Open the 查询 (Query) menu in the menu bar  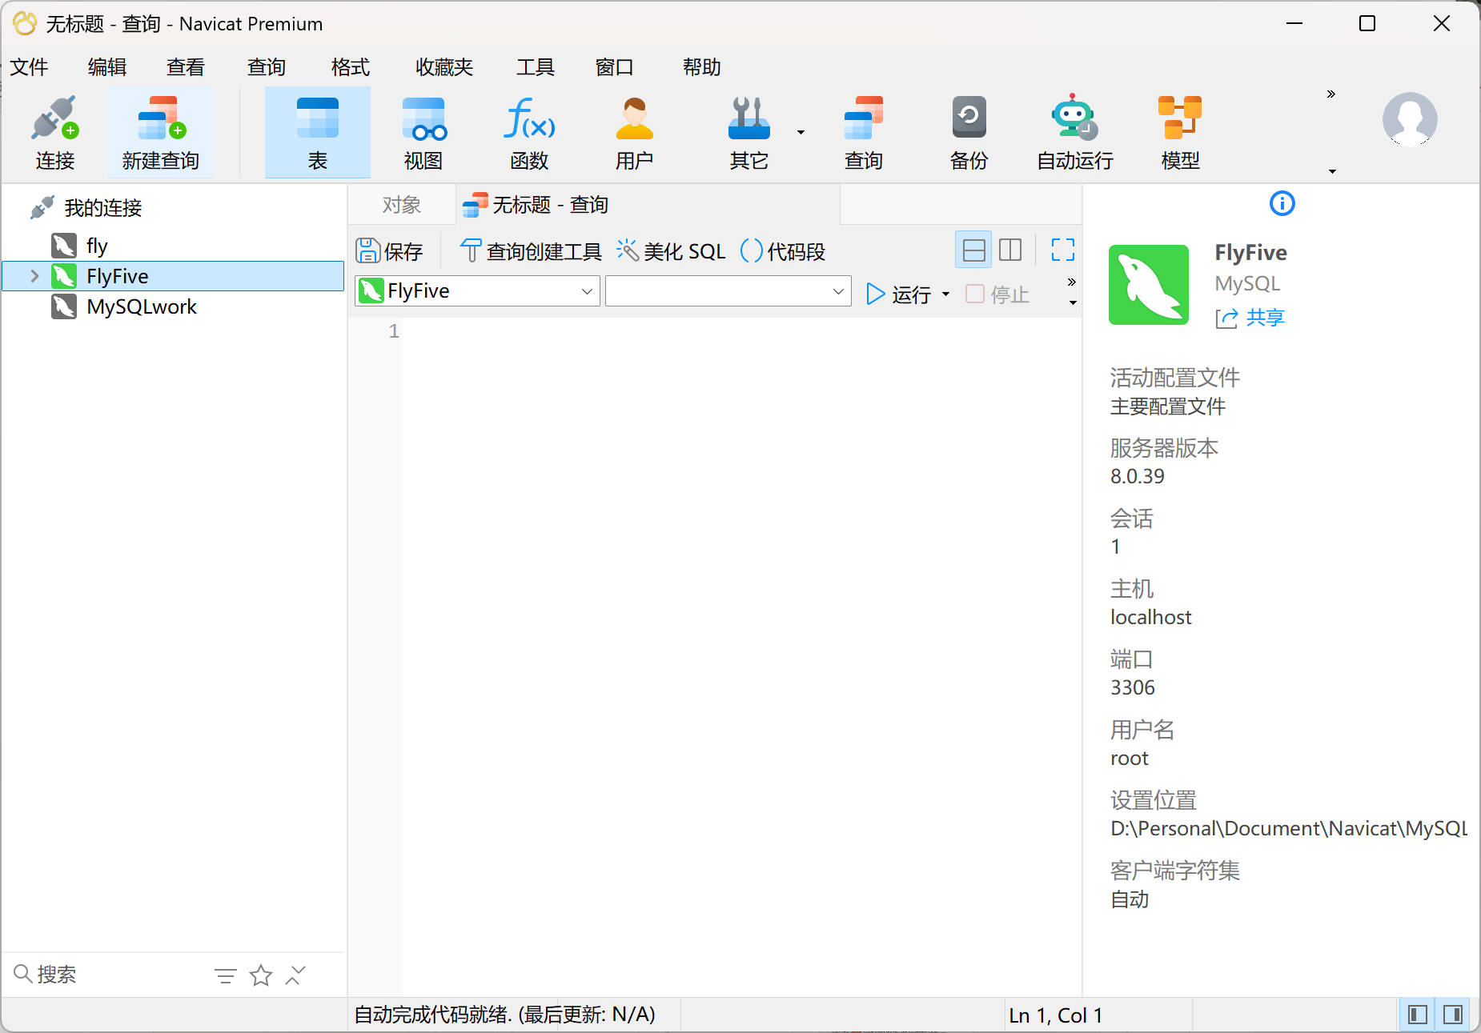point(267,67)
